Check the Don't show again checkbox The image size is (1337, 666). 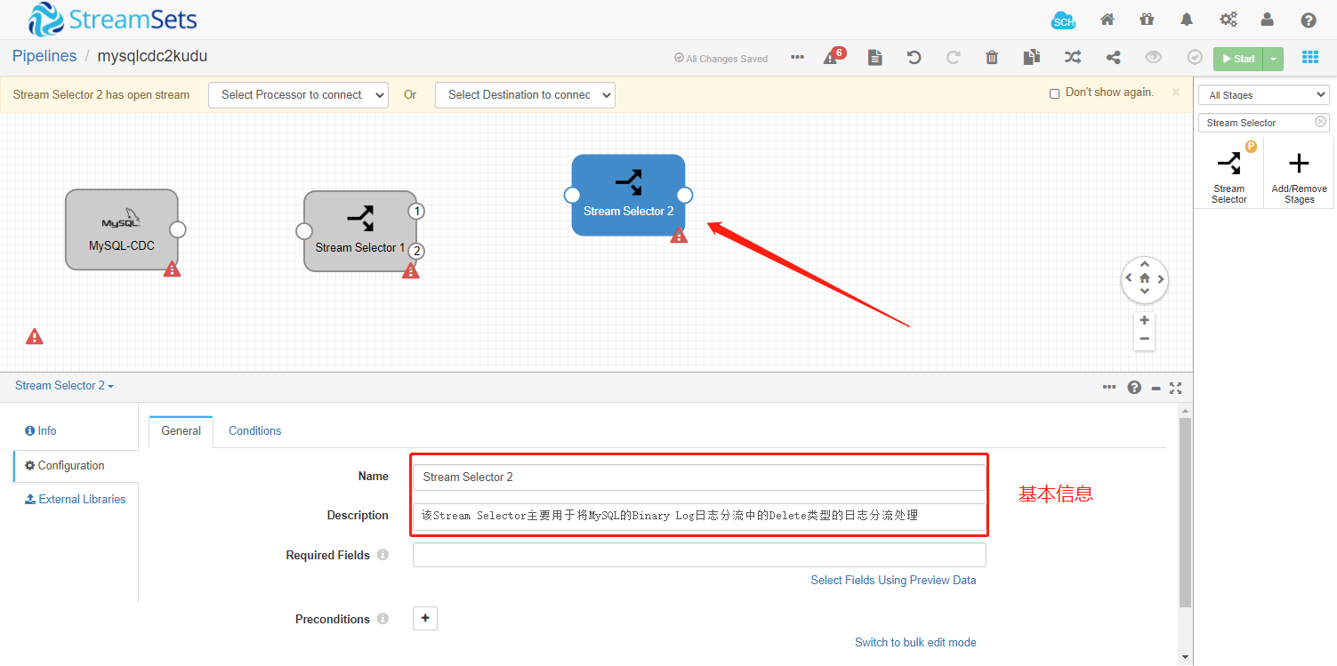(1054, 93)
